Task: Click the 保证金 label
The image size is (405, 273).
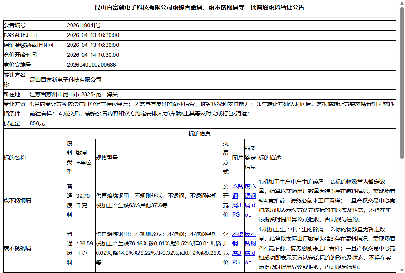Action: 12,123
